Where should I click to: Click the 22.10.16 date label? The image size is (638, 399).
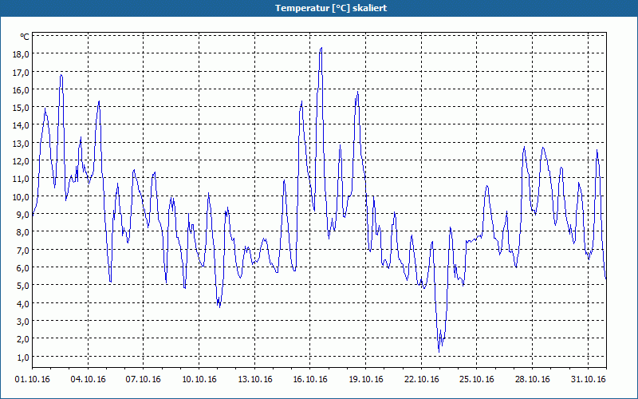[422, 379]
